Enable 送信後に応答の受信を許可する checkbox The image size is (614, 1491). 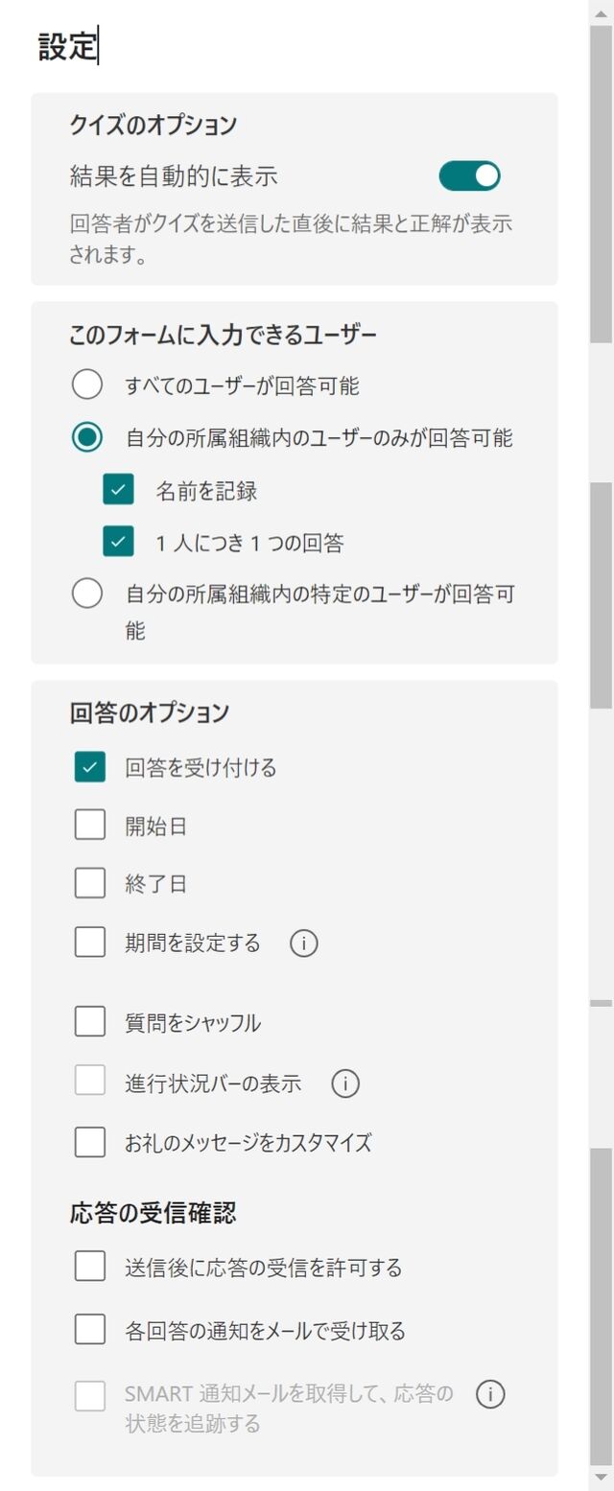pyautogui.click(x=90, y=1268)
